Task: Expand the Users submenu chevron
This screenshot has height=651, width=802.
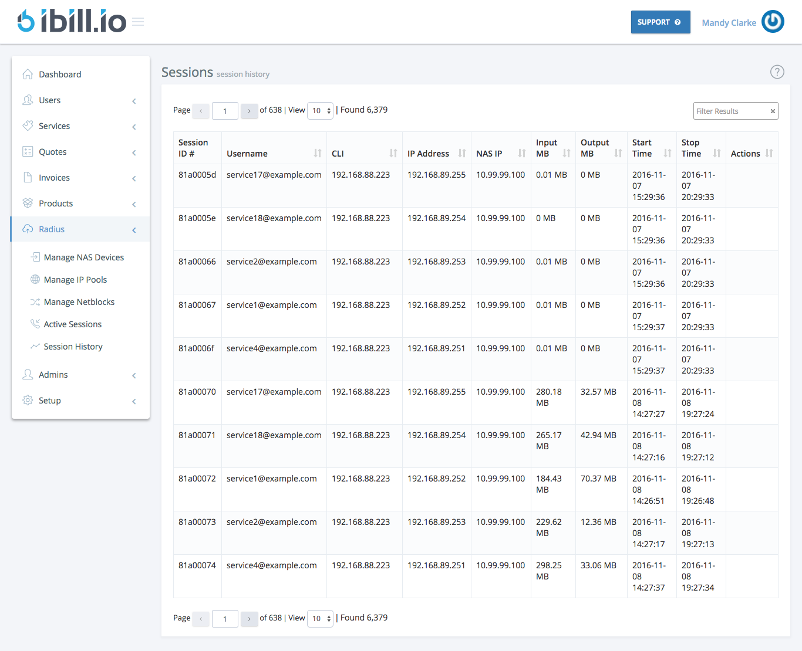Action: pos(134,101)
